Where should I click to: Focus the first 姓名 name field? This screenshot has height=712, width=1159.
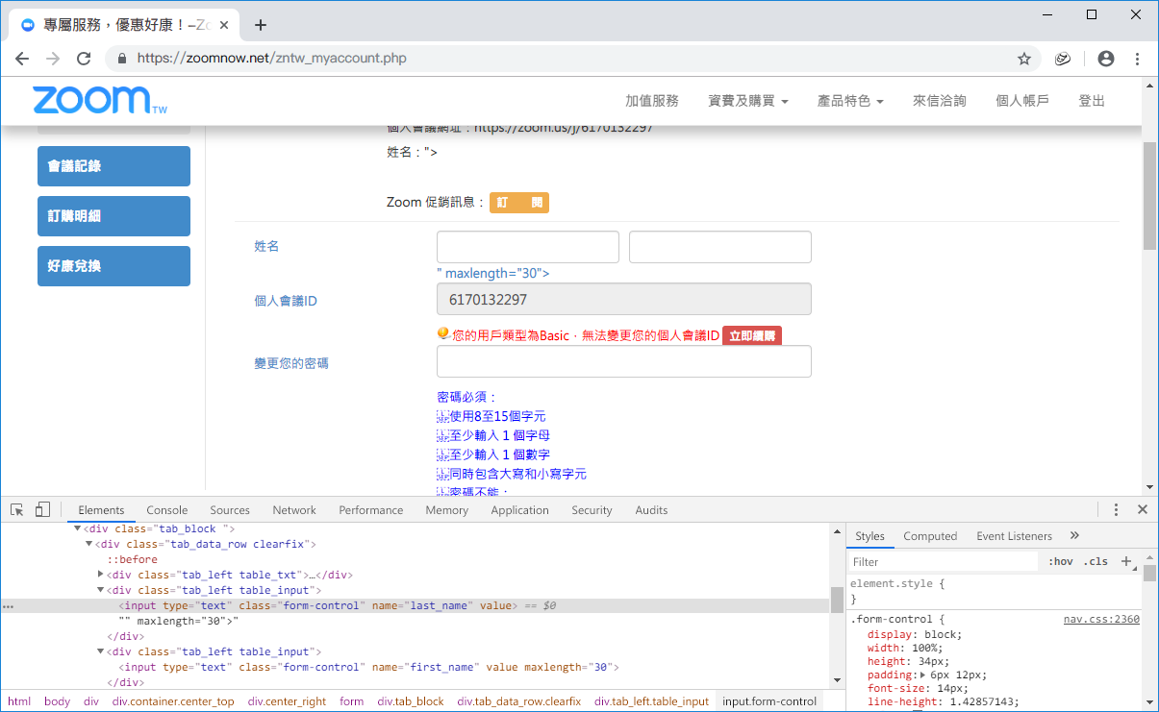[x=528, y=247]
